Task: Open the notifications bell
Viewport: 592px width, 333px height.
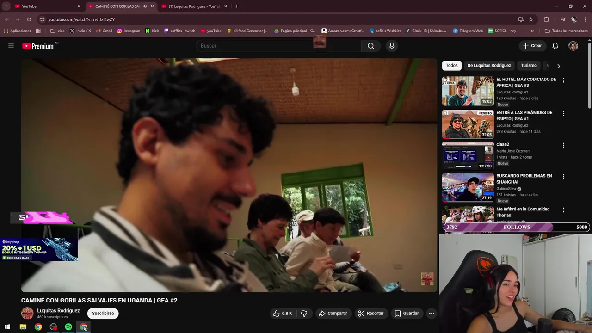Action: tap(555, 46)
